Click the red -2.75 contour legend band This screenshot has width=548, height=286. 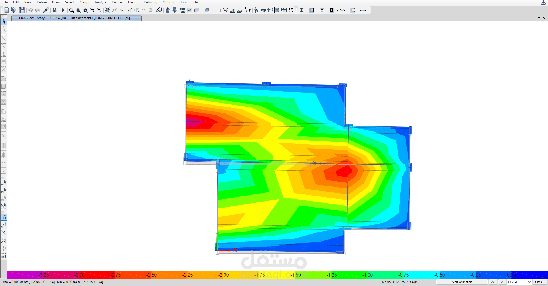[116, 275]
